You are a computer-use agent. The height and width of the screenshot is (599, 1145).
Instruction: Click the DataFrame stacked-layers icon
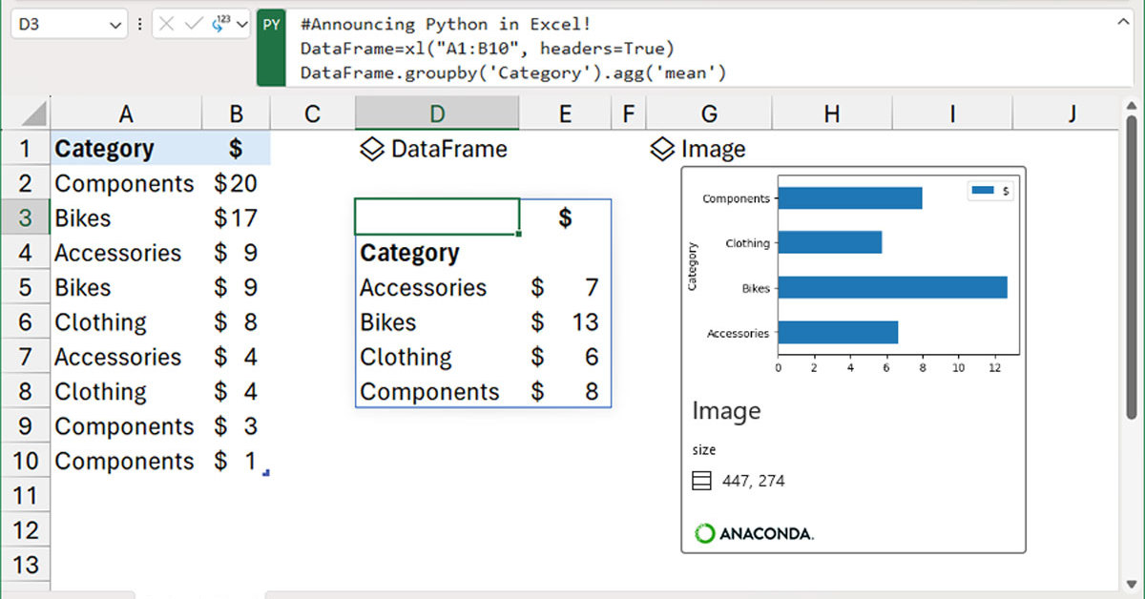coord(372,149)
